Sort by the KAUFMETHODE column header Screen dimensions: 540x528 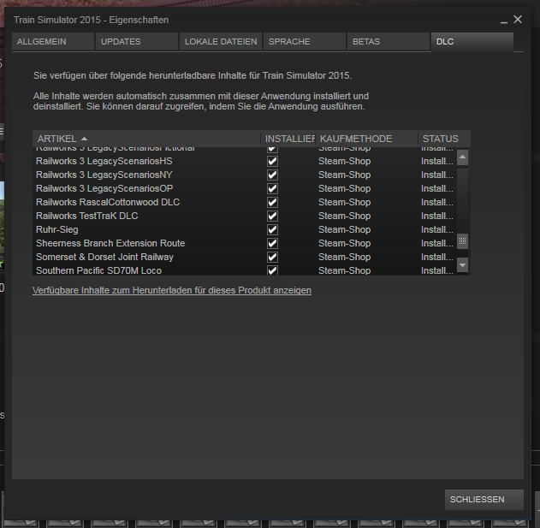tap(367, 139)
